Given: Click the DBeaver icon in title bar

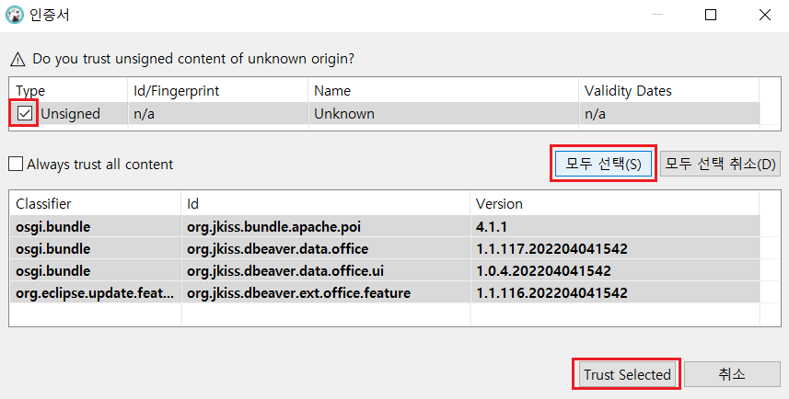Looking at the screenshot, I should tap(15, 16).
